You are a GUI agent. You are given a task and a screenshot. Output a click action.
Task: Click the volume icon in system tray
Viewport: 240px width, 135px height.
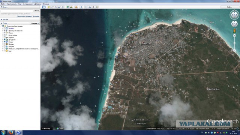pos(209,132)
